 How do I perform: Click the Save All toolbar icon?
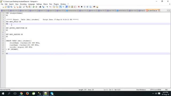(x=11, y=7)
